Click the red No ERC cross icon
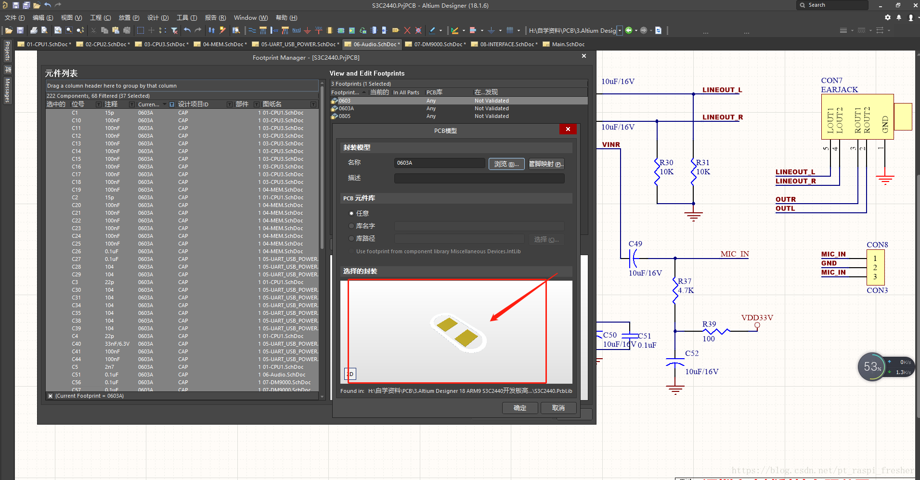920x480 pixels. pyautogui.click(x=407, y=30)
